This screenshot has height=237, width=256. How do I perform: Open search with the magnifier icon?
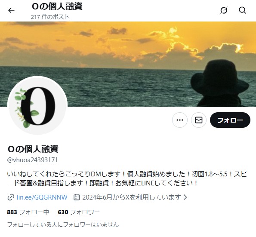tap(243, 10)
